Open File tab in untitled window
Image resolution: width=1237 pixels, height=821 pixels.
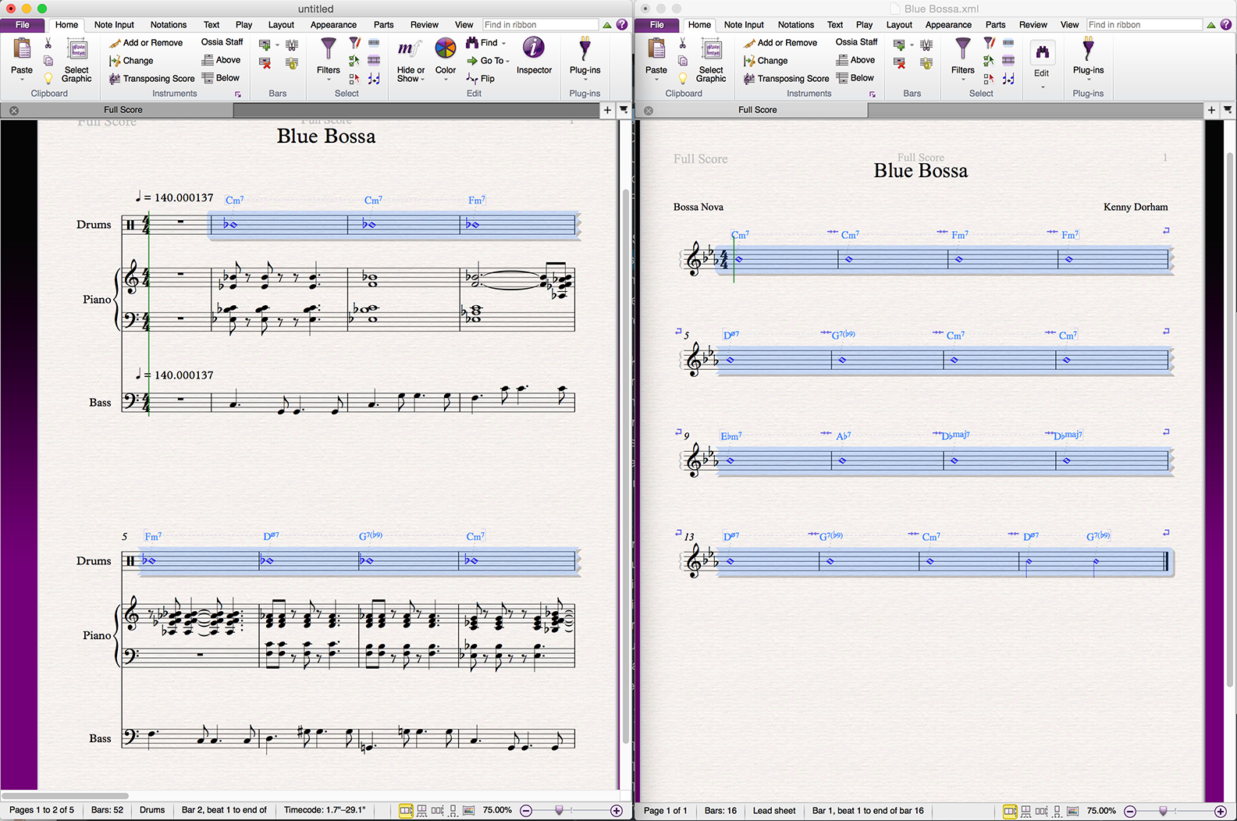coord(23,25)
